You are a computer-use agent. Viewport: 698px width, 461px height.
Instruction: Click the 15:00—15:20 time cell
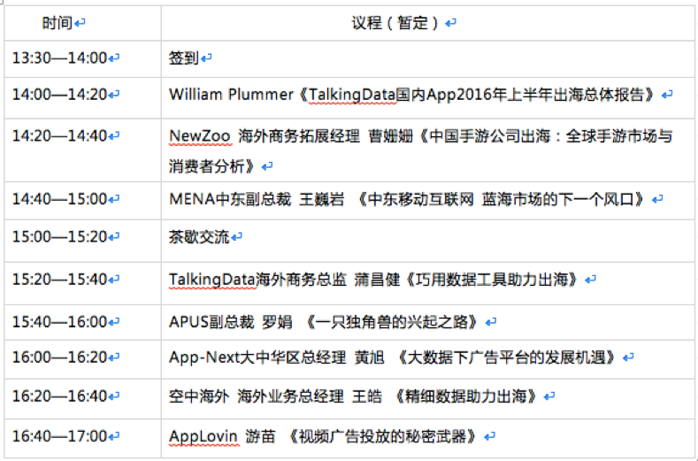60,237
